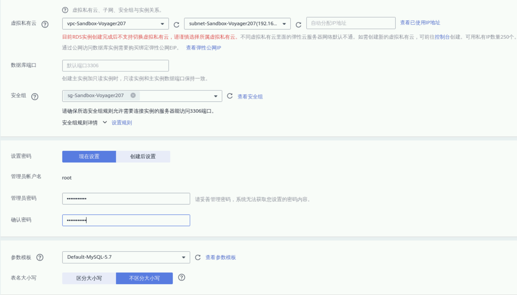Refresh the VPC list icon

176,25
